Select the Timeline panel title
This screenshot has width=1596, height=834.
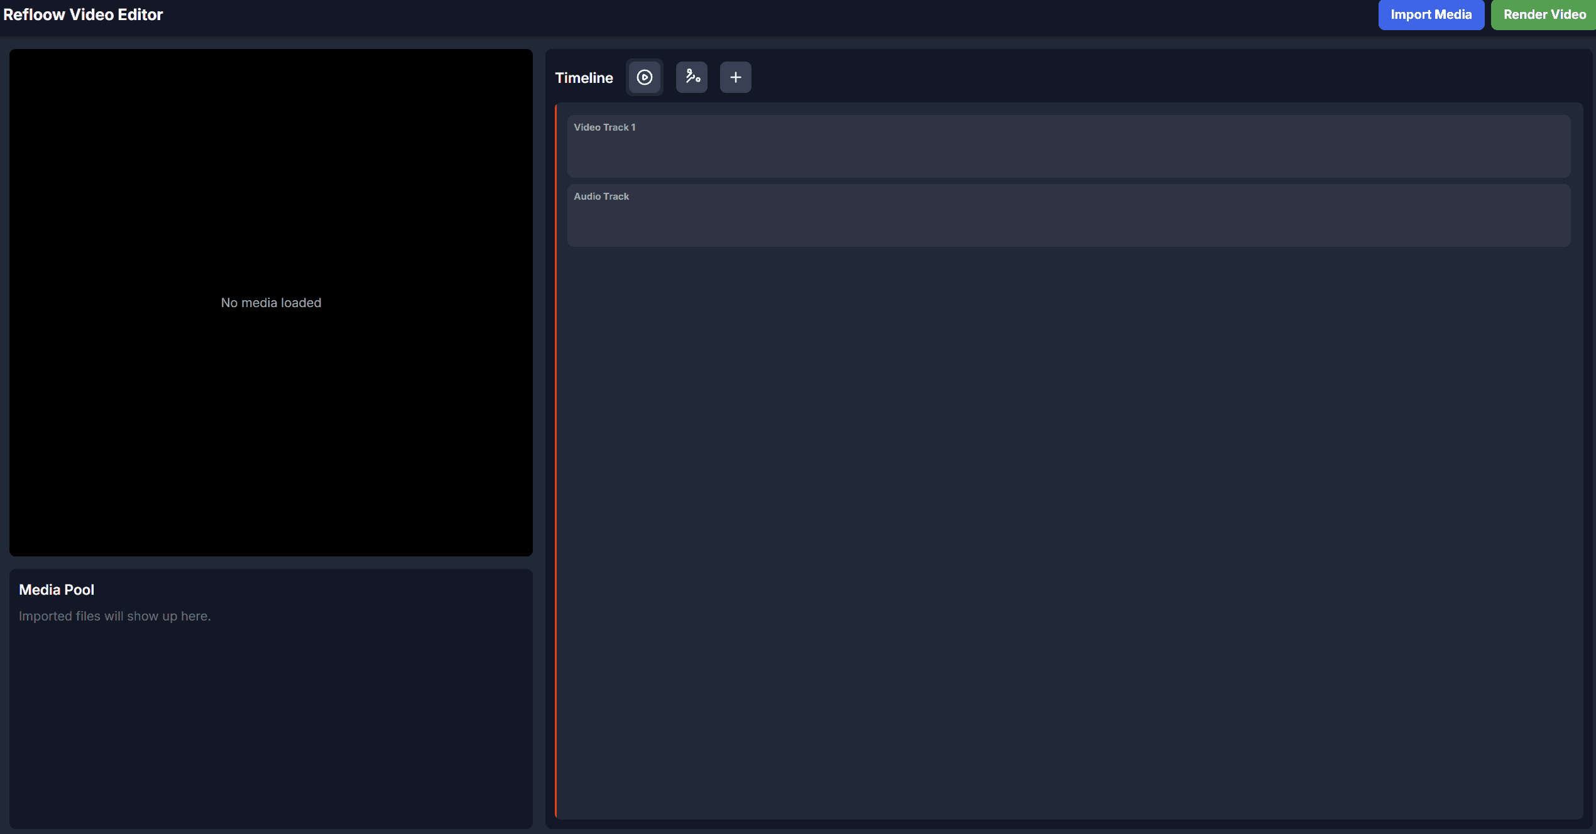pyautogui.click(x=584, y=77)
